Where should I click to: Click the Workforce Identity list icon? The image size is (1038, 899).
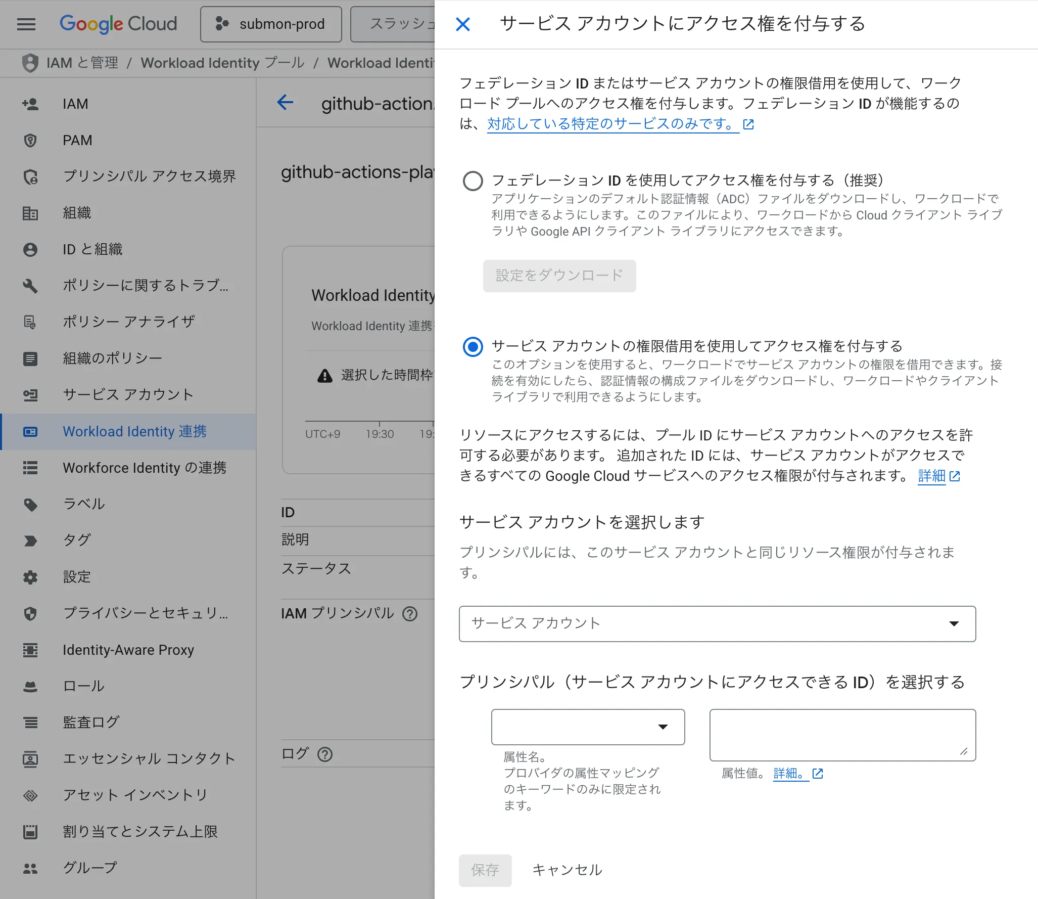point(30,468)
